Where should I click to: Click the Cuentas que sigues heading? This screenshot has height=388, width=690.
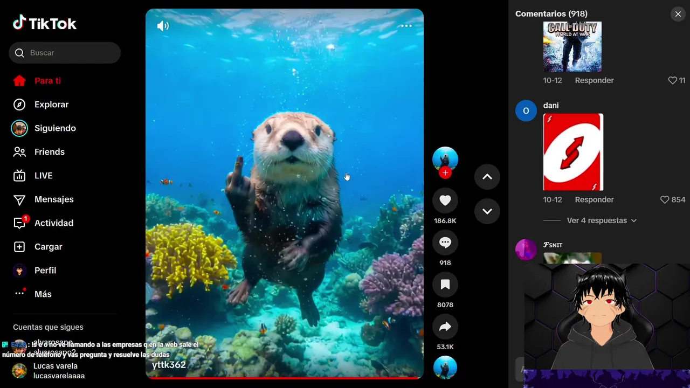pos(48,327)
